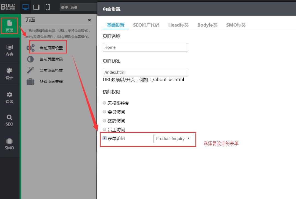
Task: Select the 设计 (Design) sidebar icon
Action: tap(9, 73)
